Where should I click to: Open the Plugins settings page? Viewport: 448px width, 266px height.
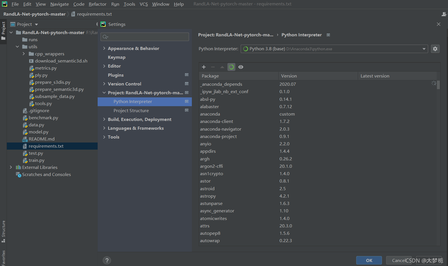coord(116,75)
